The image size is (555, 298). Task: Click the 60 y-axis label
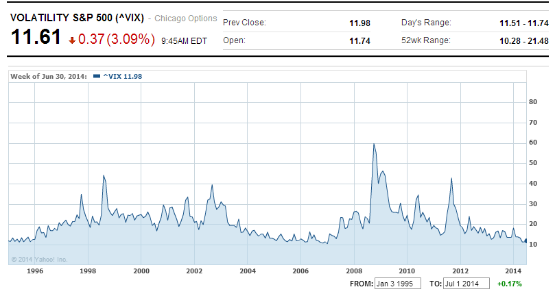532,142
